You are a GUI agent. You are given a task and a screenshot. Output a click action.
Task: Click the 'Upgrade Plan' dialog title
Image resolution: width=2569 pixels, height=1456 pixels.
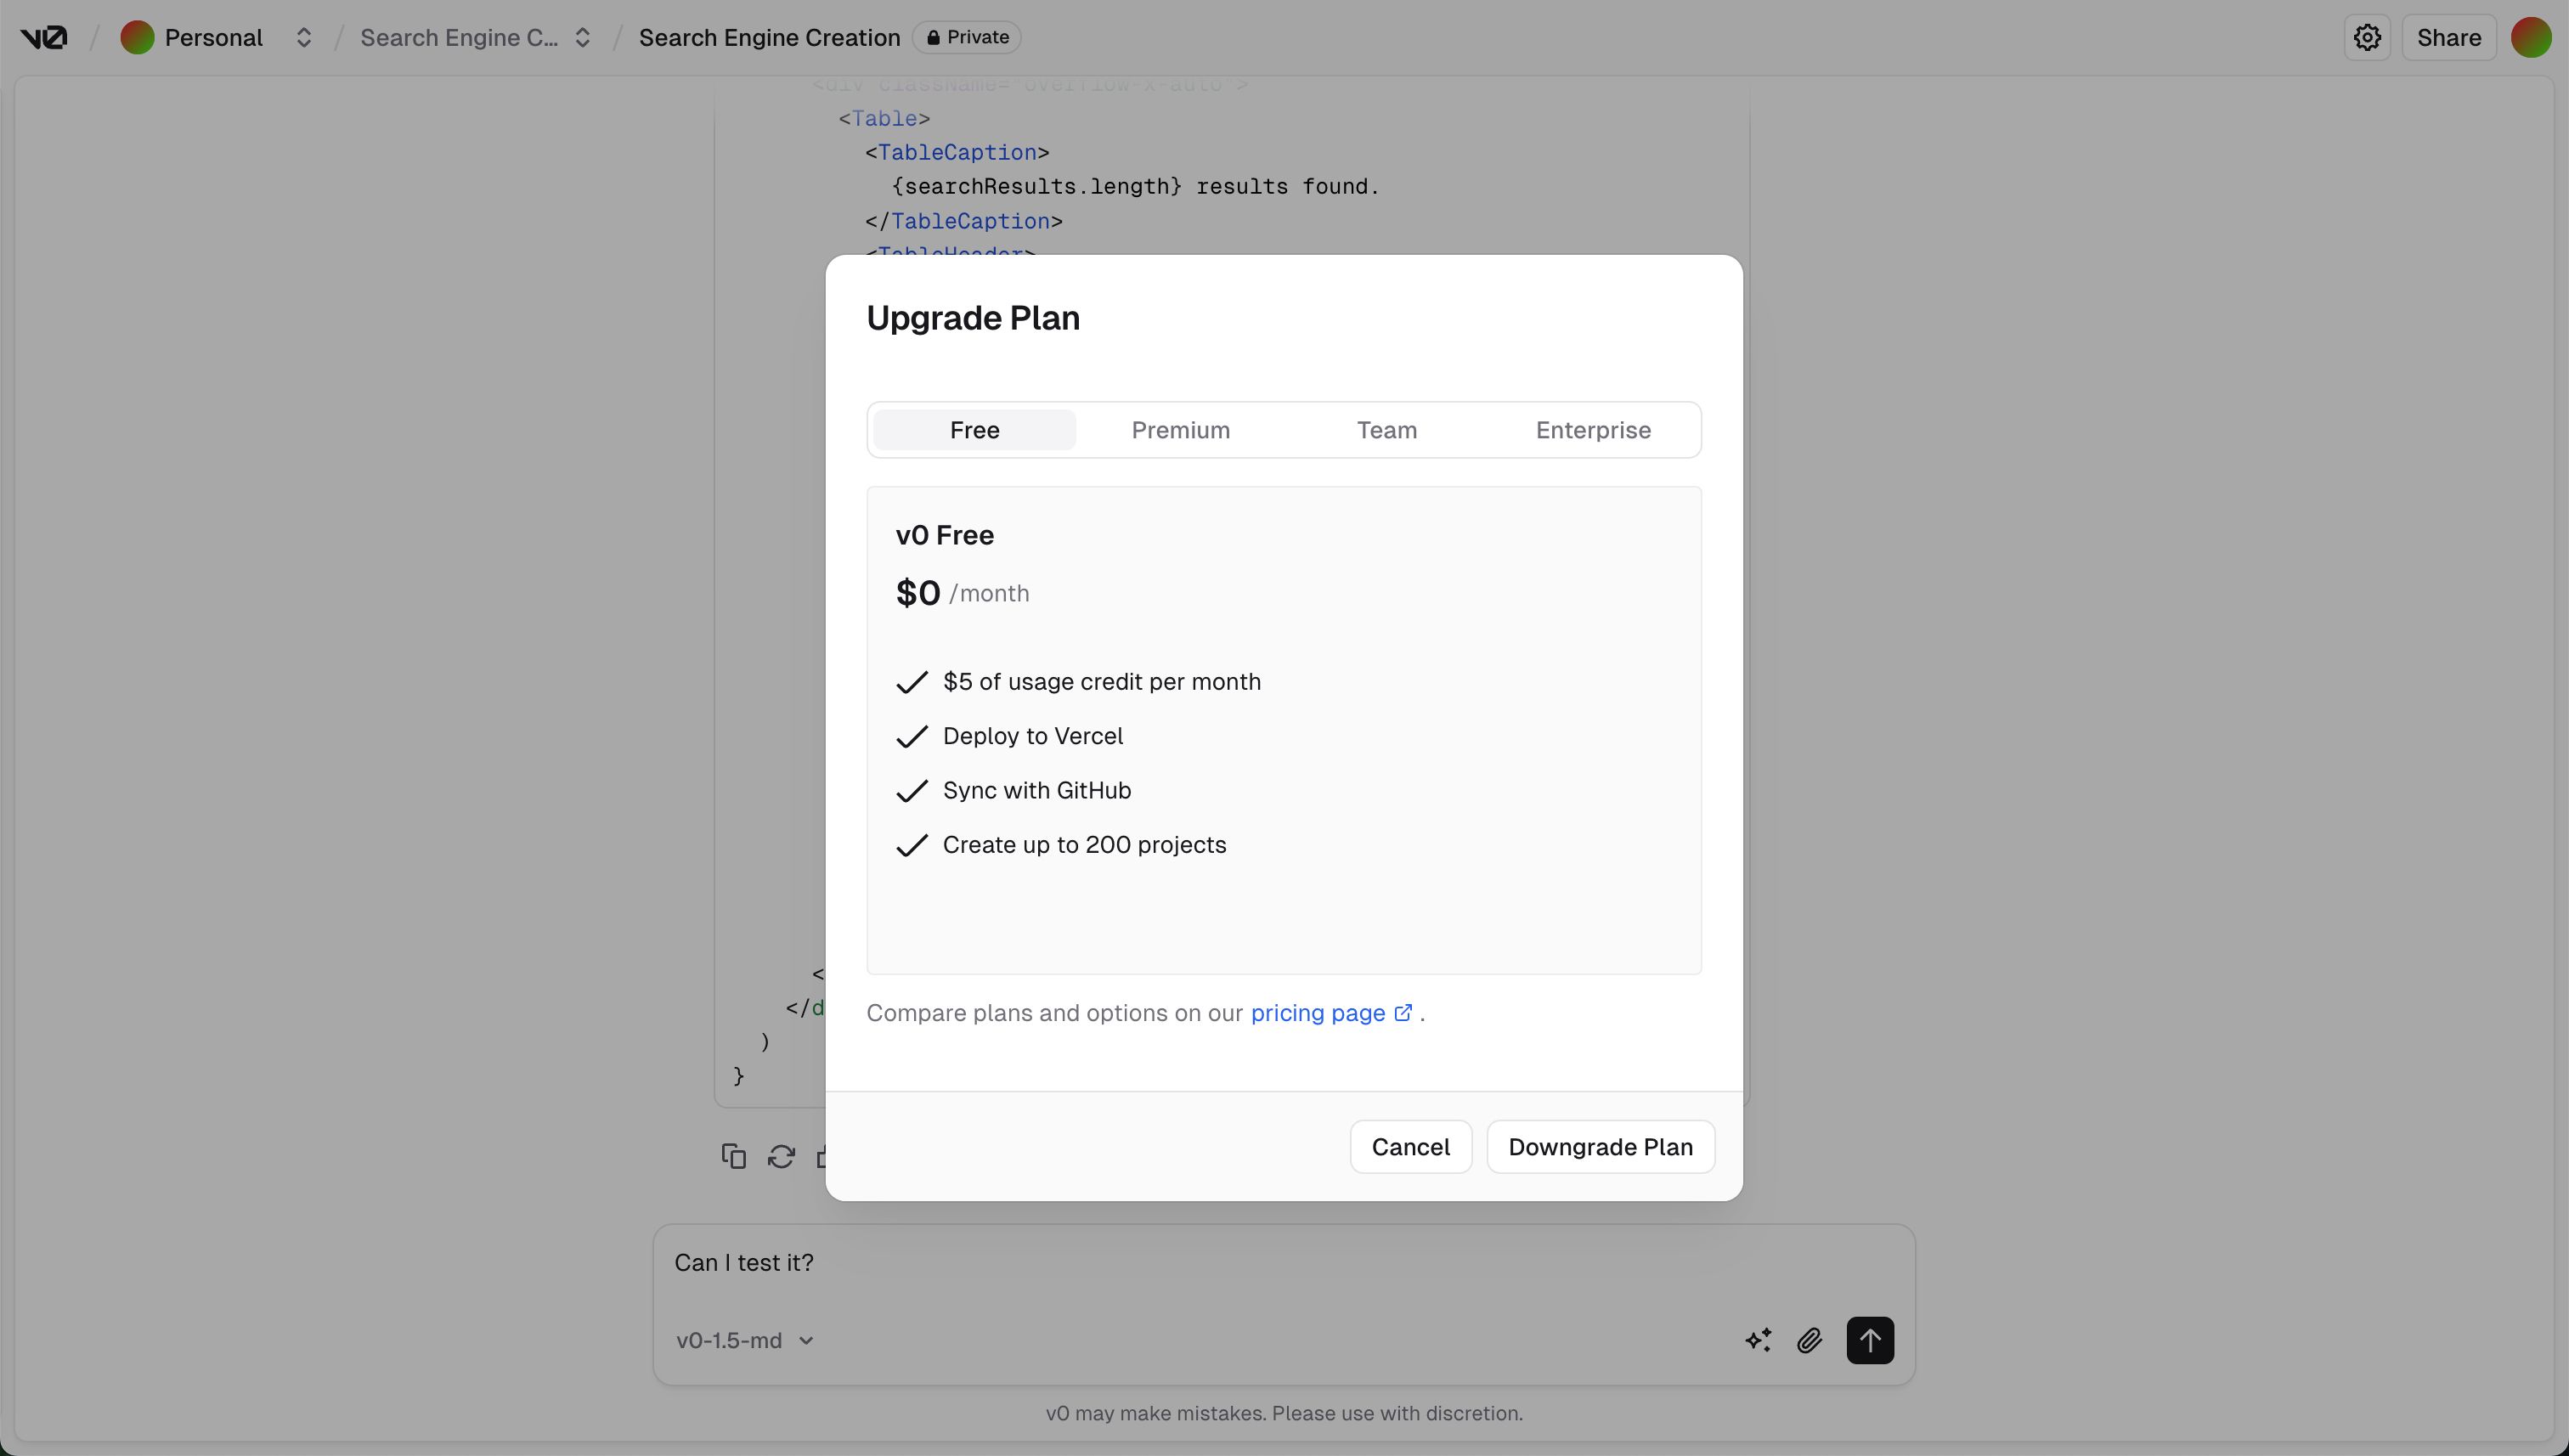(x=972, y=318)
